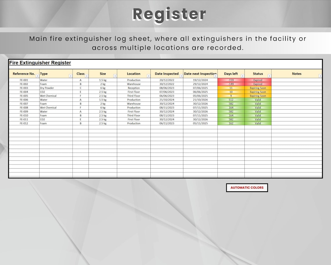Open the Type column filter dropdown

pos(70,76)
